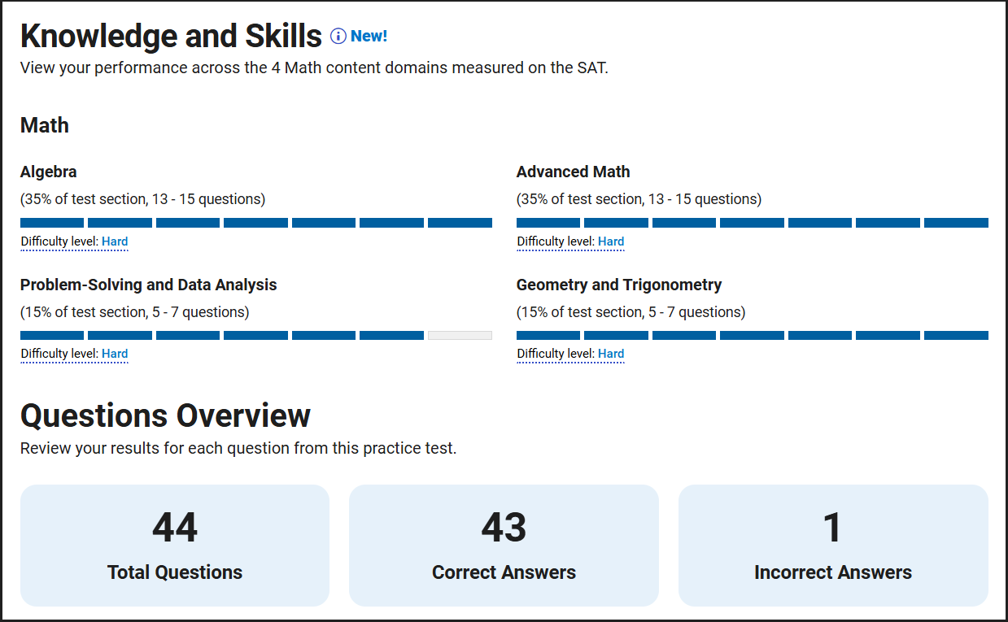The image size is (1008, 622).
Task: Select the 43 Correct Answers card
Action: [x=504, y=546]
